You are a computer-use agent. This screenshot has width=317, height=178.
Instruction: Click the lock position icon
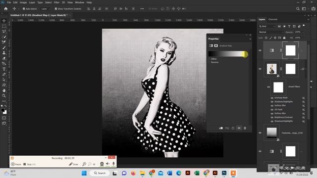275,38
